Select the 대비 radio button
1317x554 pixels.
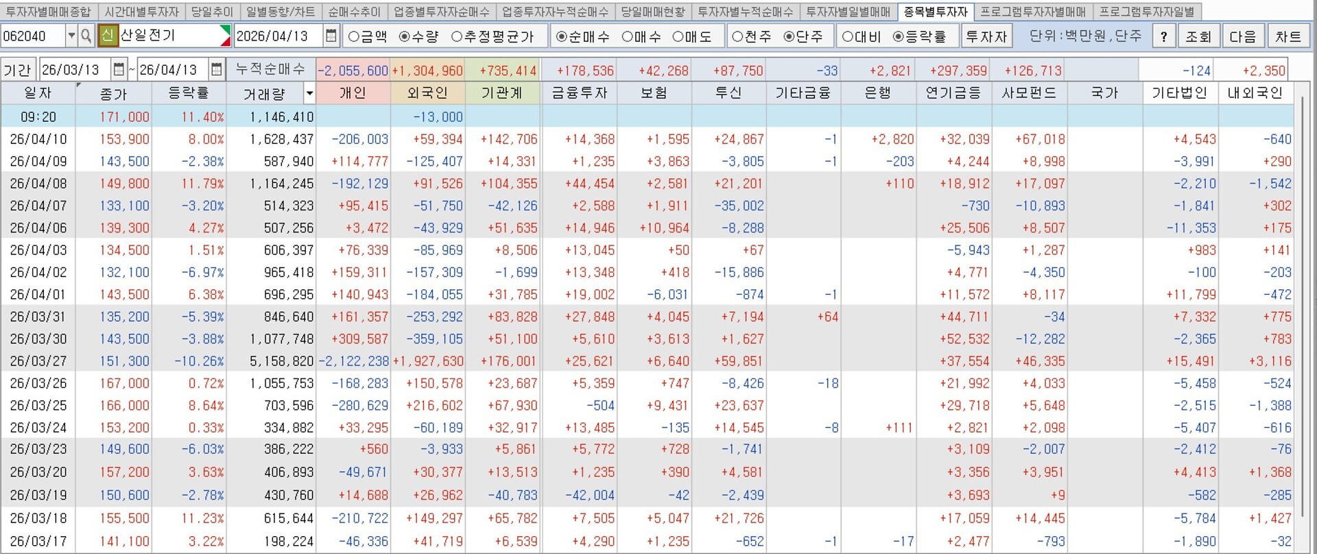click(847, 36)
